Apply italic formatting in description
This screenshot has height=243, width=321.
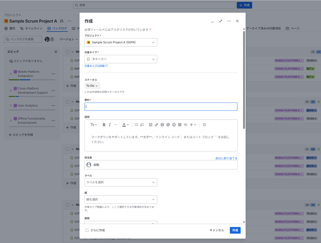click(x=110, y=125)
